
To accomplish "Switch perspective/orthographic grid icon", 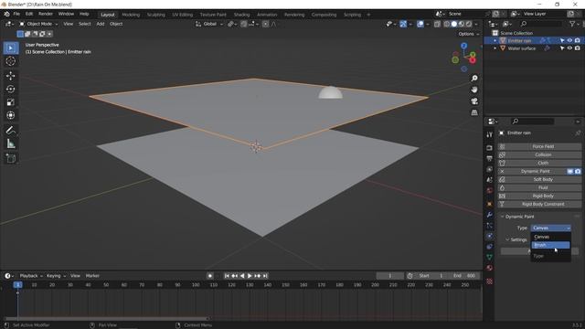I will click(x=474, y=112).
